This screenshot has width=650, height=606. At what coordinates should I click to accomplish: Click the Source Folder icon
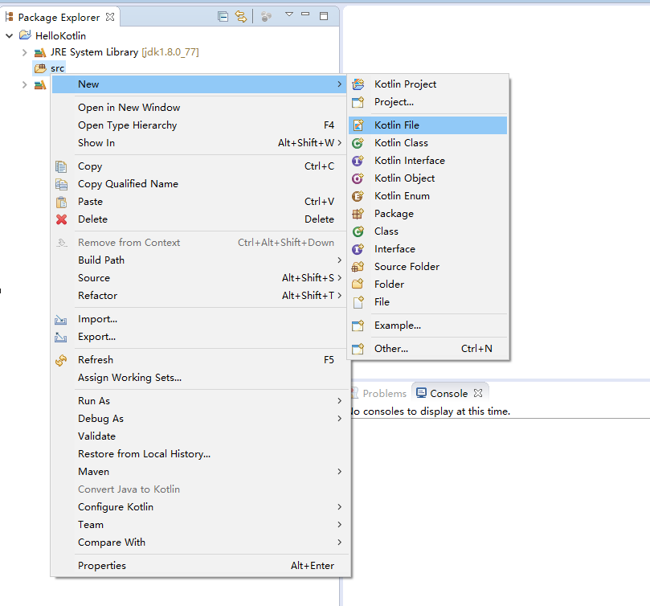(x=358, y=267)
